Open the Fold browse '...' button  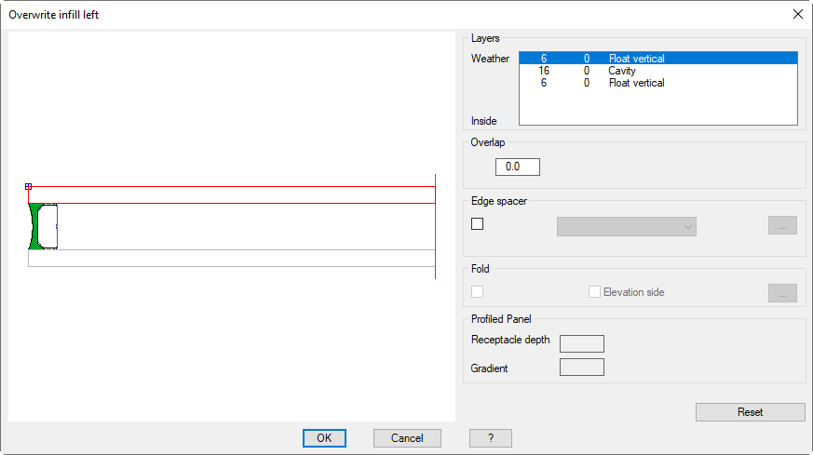(x=782, y=292)
